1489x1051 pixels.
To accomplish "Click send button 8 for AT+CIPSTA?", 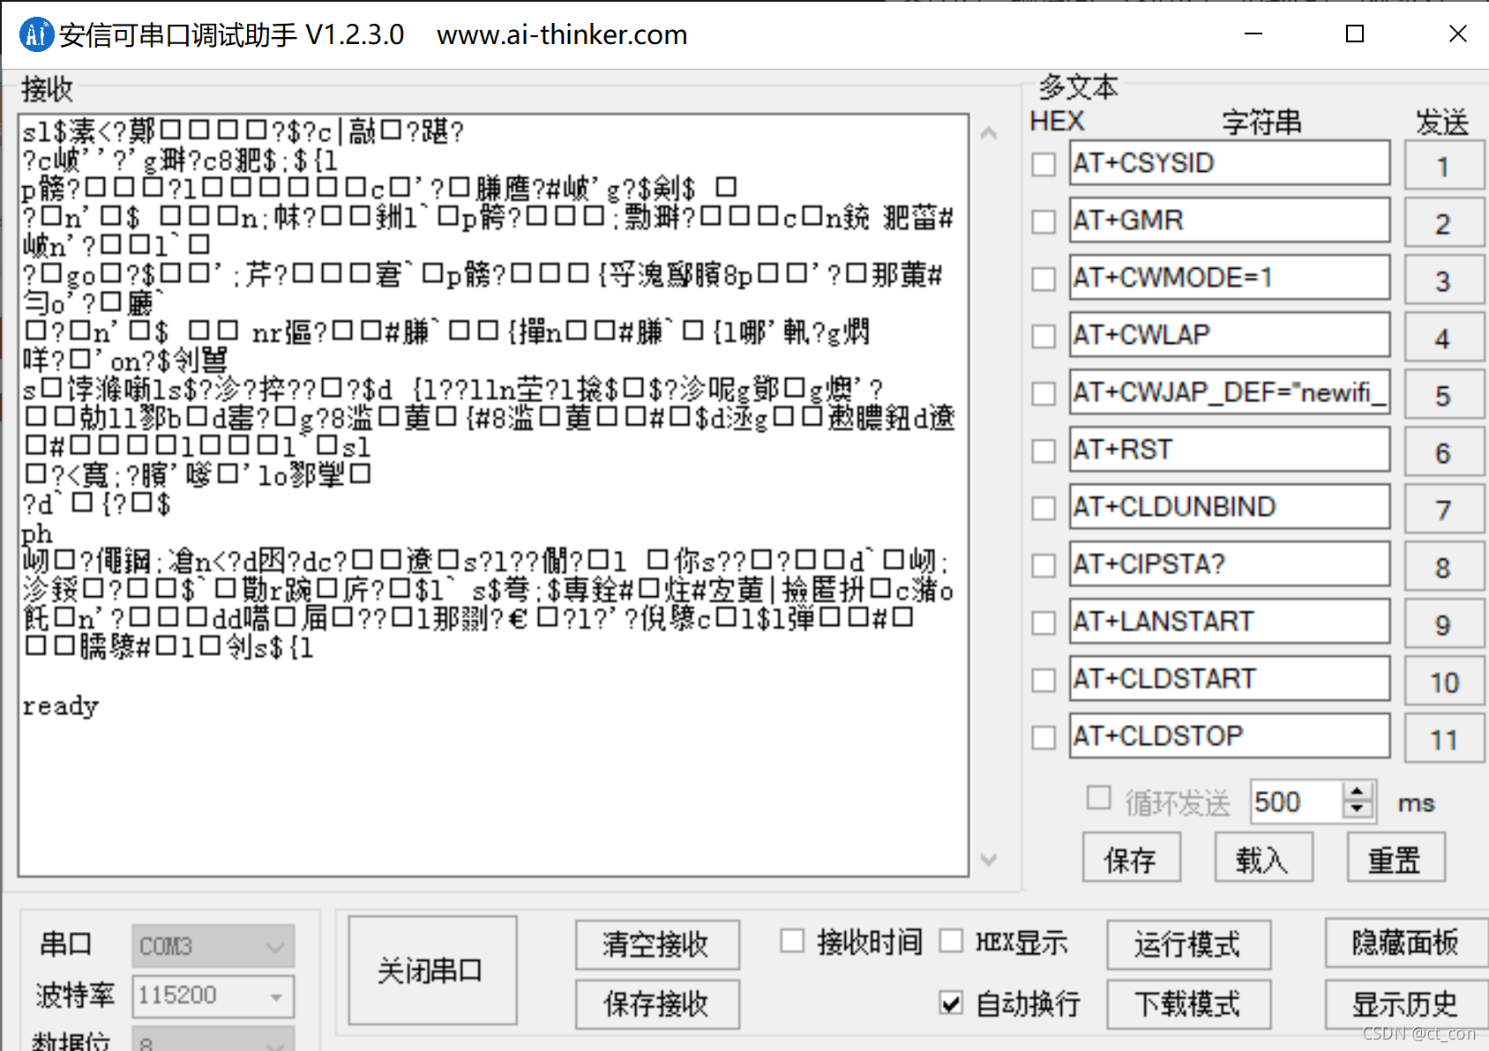I will click(1443, 566).
